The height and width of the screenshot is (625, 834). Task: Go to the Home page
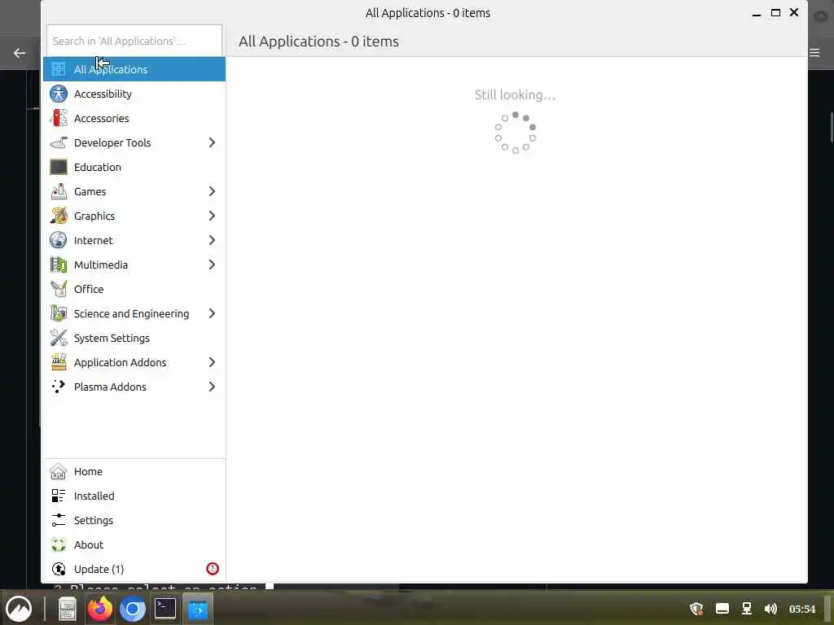pyautogui.click(x=134, y=471)
